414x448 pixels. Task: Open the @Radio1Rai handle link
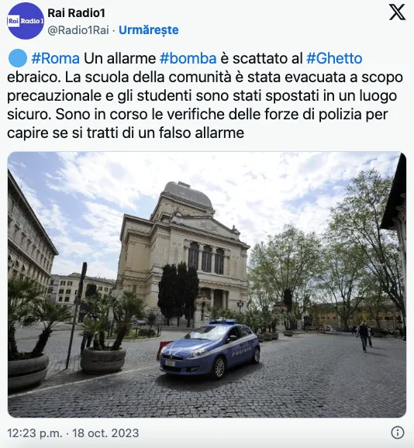click(x=78, y=29)
